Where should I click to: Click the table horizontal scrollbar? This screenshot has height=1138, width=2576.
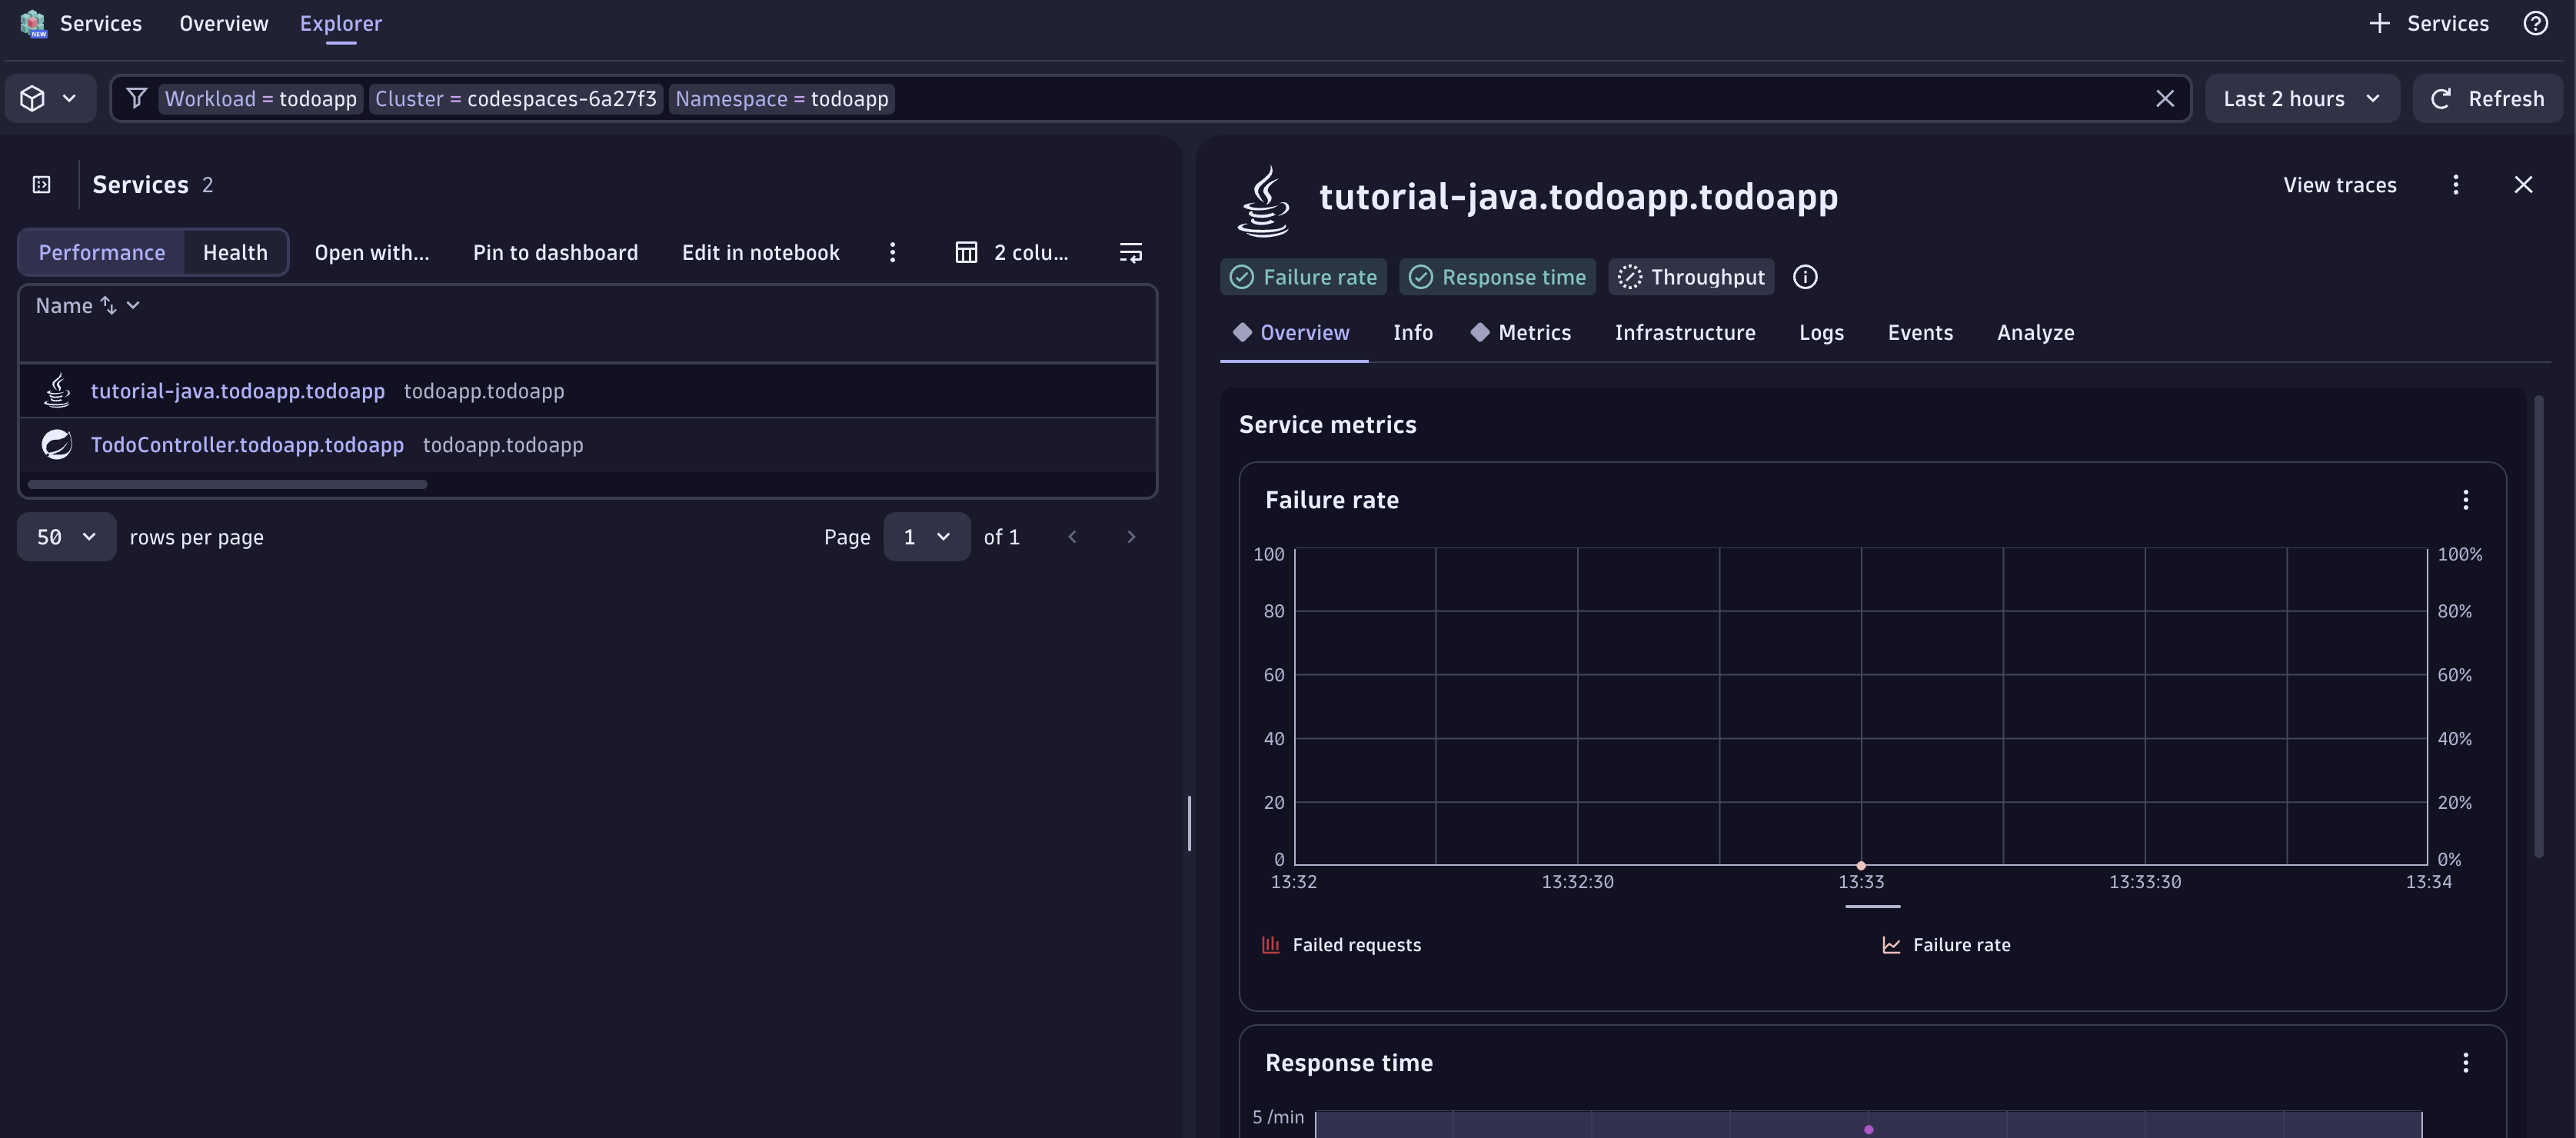[x=227, y=484]
